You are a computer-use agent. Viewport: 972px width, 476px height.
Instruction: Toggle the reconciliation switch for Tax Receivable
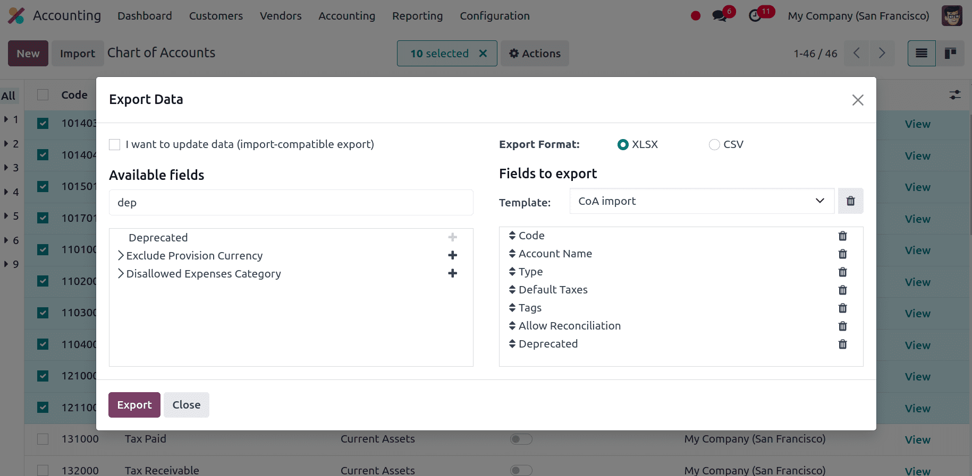(521, 470)
